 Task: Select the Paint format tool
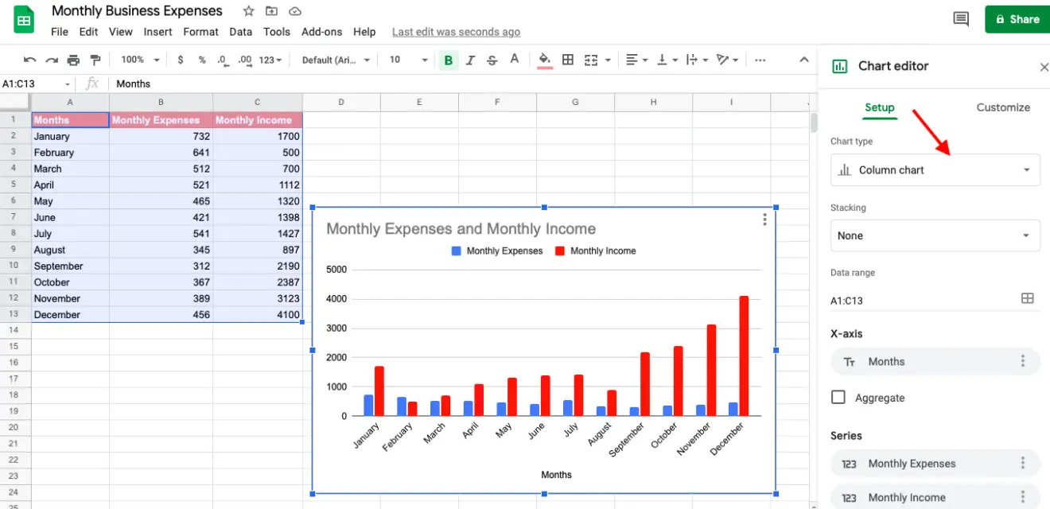pos(95,60)
